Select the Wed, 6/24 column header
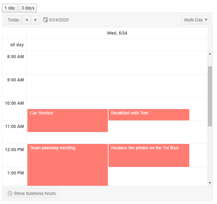Image resolution: width=217 pixels, height=204 pixels. 117,33
